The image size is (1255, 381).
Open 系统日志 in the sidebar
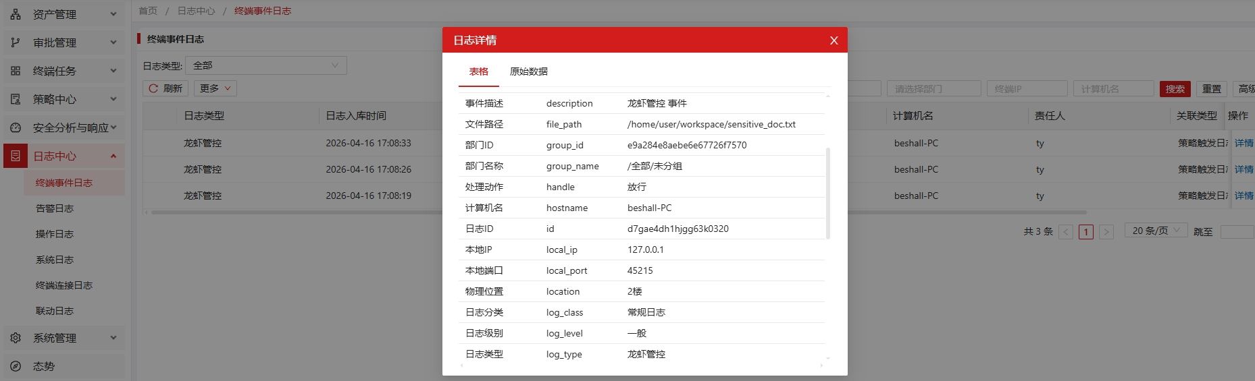(55, 260)
